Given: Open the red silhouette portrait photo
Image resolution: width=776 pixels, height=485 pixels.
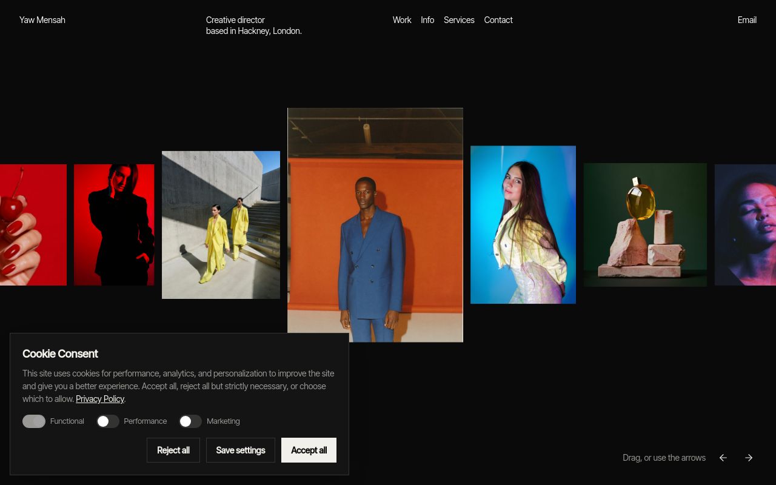Looking at the screenshot, I should pos(114,225).
